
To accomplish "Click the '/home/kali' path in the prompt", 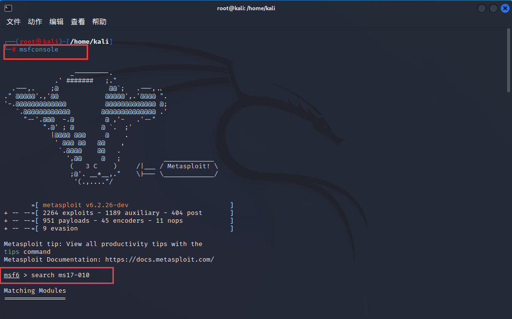I will click(x=90, y=42).
